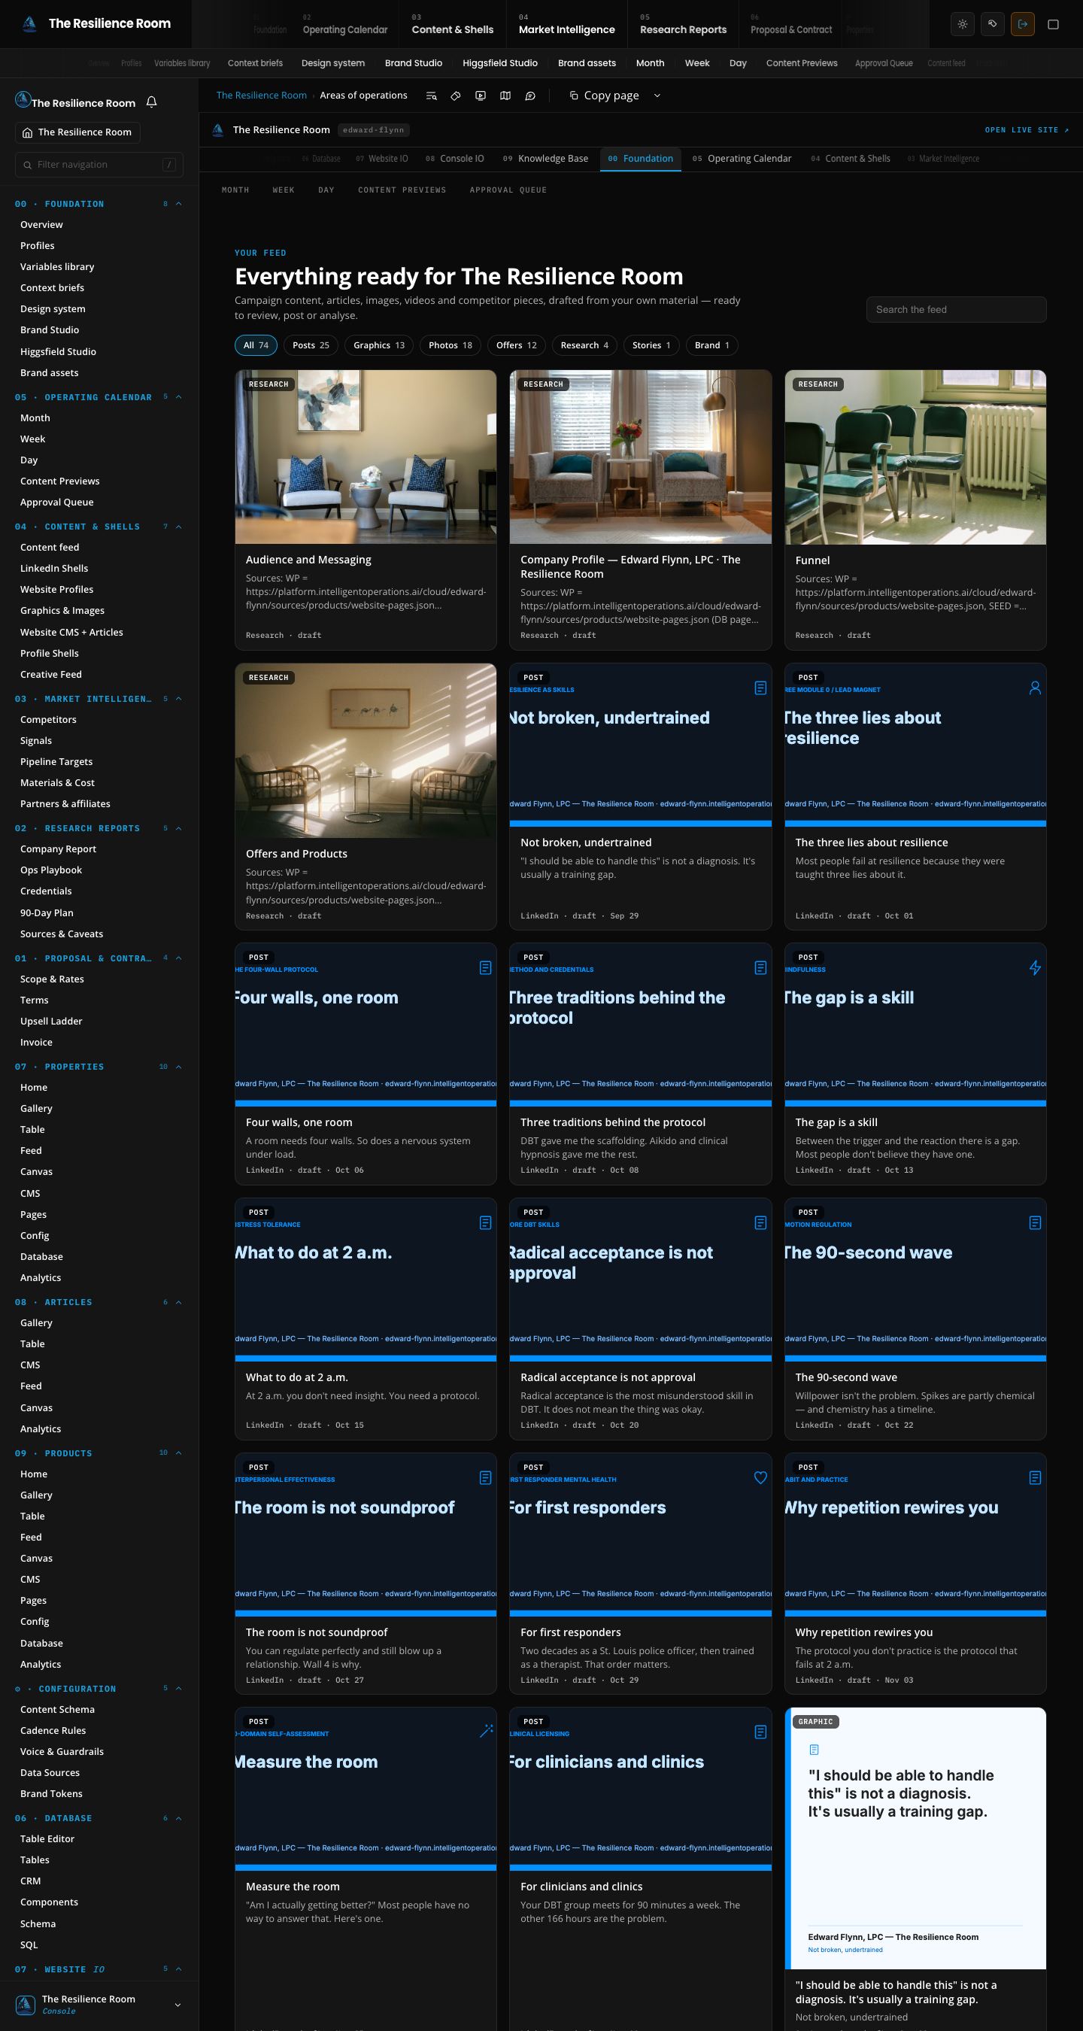This screenshot has height=2031, width=1083.
Task: Click the video play icon beside breadcrumb
Action: point(481,96)
